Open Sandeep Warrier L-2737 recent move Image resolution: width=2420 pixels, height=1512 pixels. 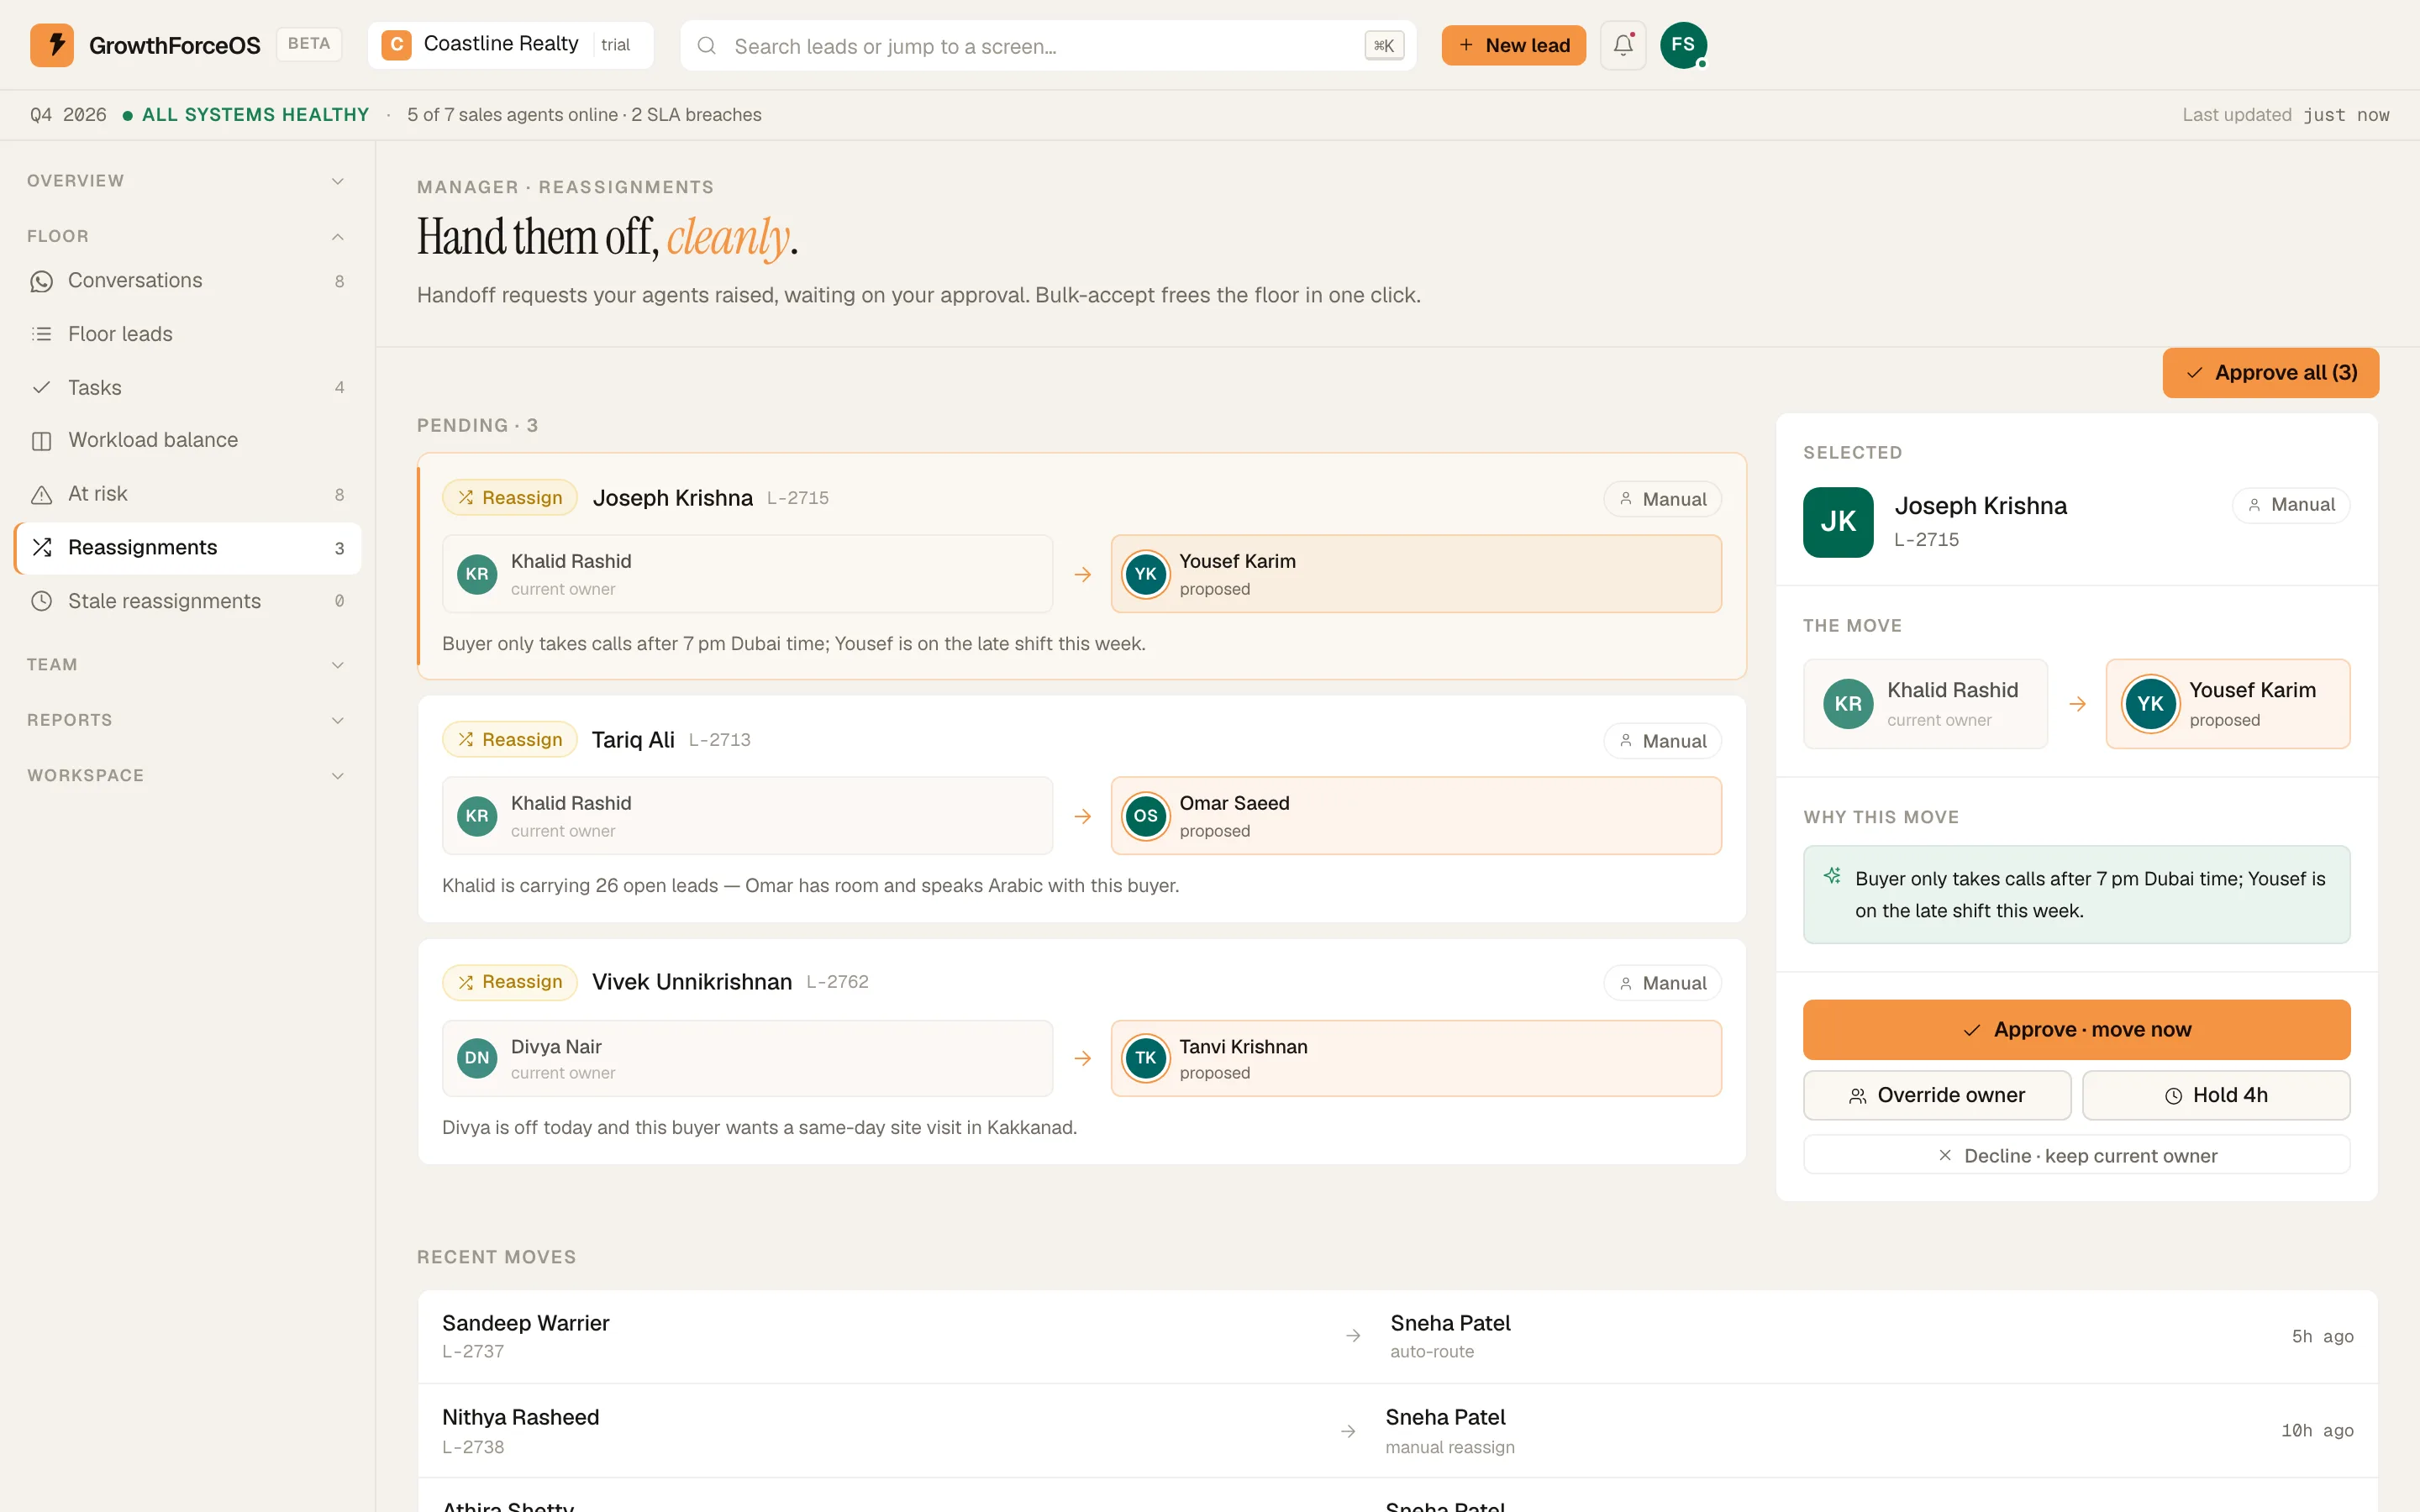1397,1336
